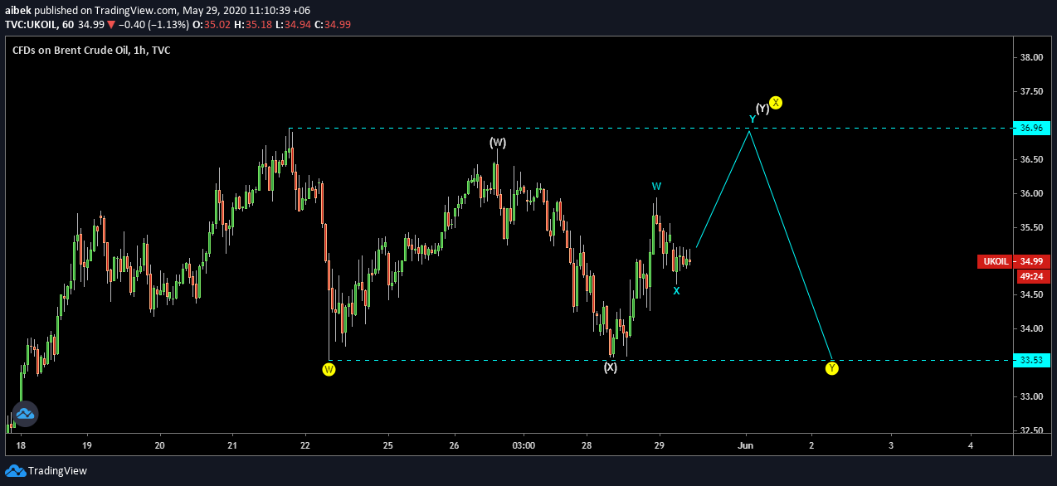Click the 38.00 price axis label

(x=1032, y=57)
